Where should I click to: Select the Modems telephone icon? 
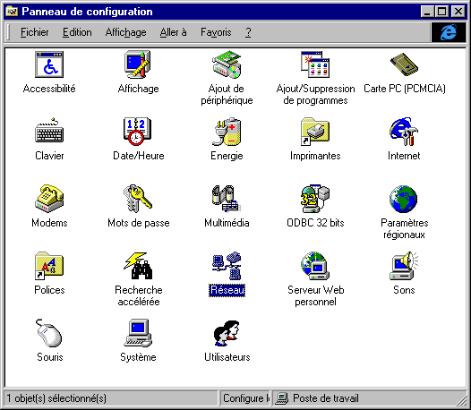49,198
